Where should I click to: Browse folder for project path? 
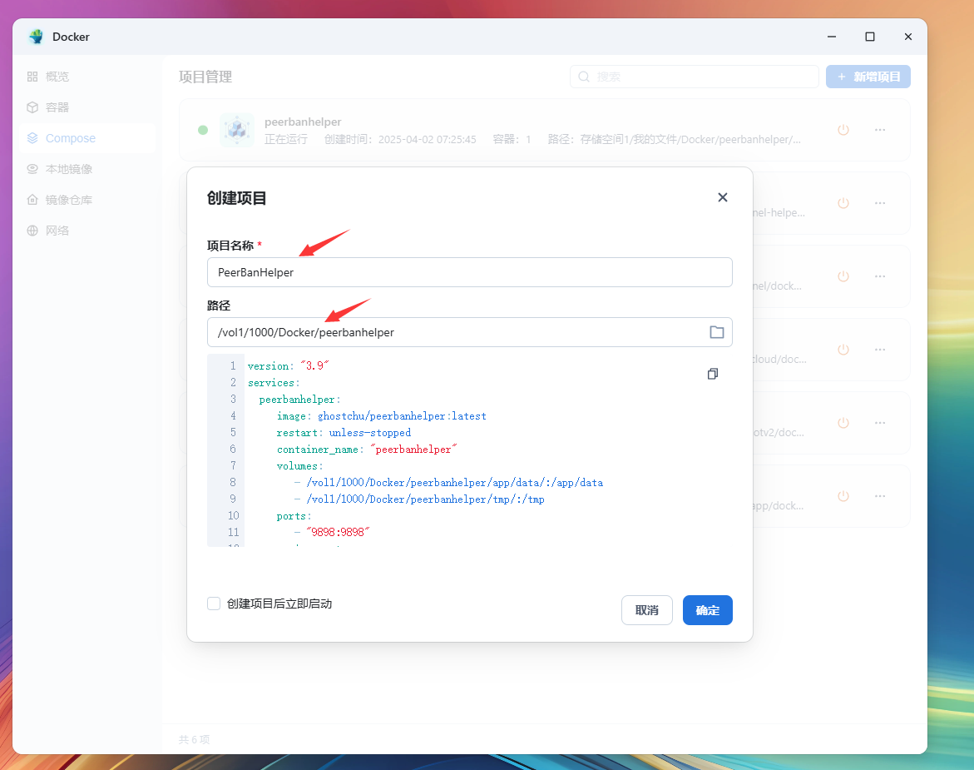tap(717, 332)
